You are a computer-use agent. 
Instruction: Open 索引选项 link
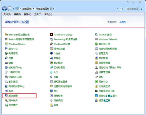click(x=13, y=82)
